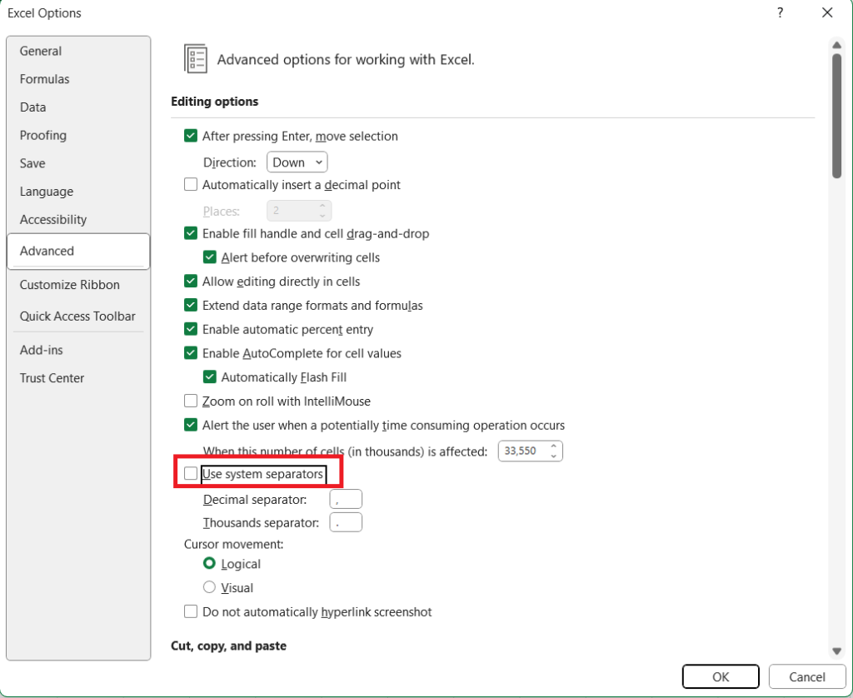Increase the cells-affected spinner value
The image size is (853, 698).
click(553, 446)
